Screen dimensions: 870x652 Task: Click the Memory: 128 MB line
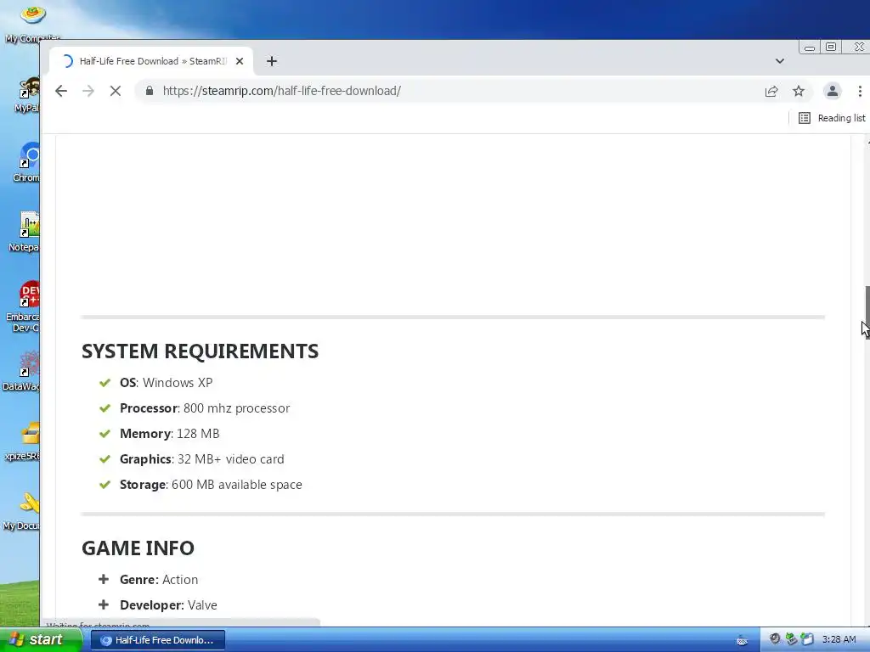[x=169, y=434]
